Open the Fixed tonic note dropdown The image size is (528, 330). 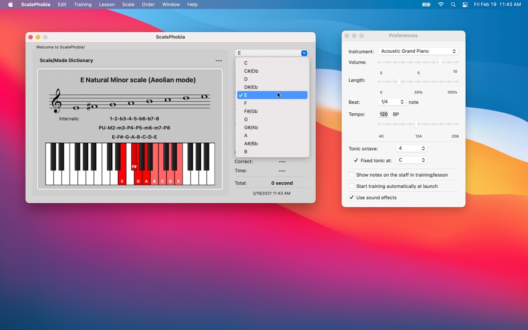[411, 160]
